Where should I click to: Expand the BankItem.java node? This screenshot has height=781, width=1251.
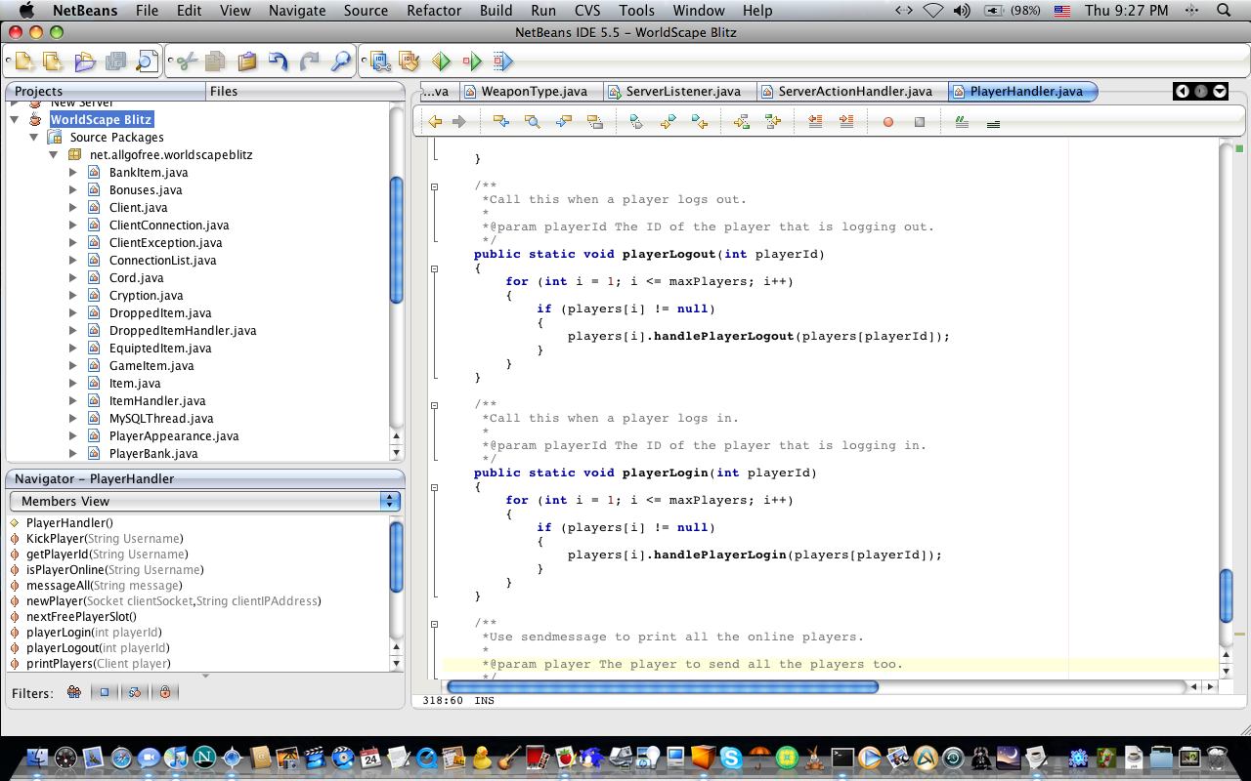click(73, 173)
